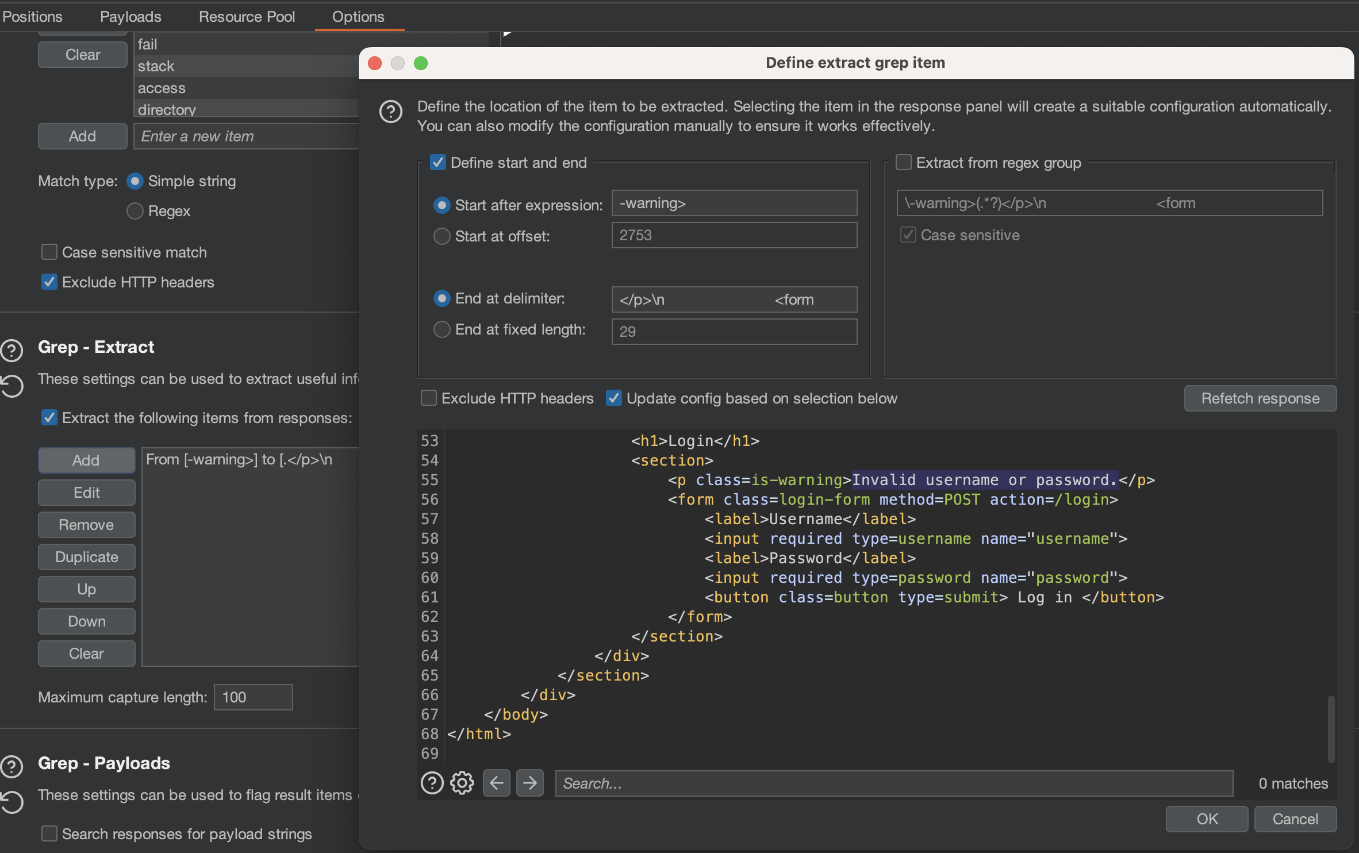
Task: Select Regex match type
Action: pyautogui.click(x=135, y=211)
